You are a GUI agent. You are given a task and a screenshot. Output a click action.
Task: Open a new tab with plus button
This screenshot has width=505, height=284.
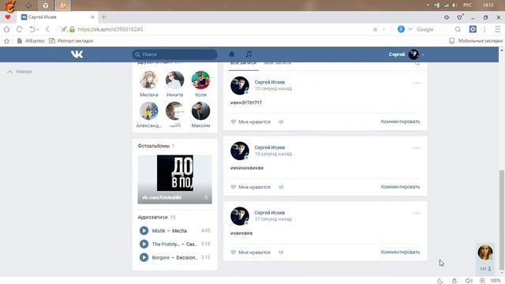tap(103, 17)
